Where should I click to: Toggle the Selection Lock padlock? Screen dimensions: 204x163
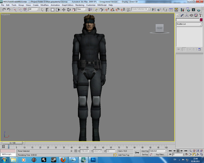[71, 151]
